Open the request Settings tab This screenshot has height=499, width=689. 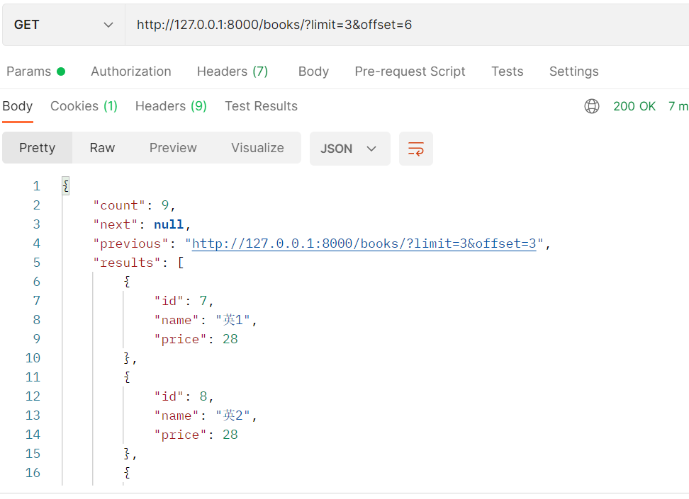[x=573, y=71]
